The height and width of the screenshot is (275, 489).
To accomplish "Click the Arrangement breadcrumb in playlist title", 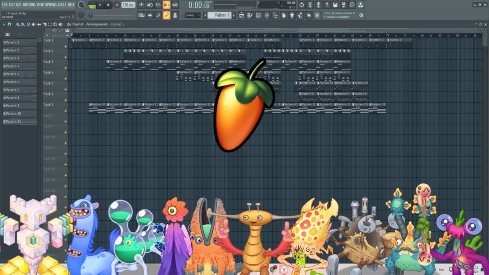I will click(97, 24).
